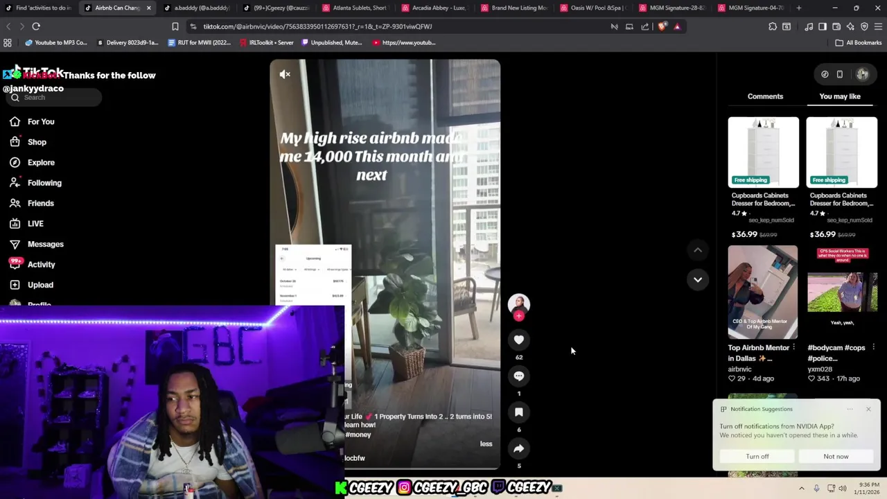The height and width of the screenshot is (499, 887).
Task: Open Upload in TikTok sidebar
Action: coord(40,285)
